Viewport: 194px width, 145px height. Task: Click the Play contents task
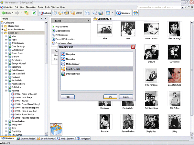[61, 26]
